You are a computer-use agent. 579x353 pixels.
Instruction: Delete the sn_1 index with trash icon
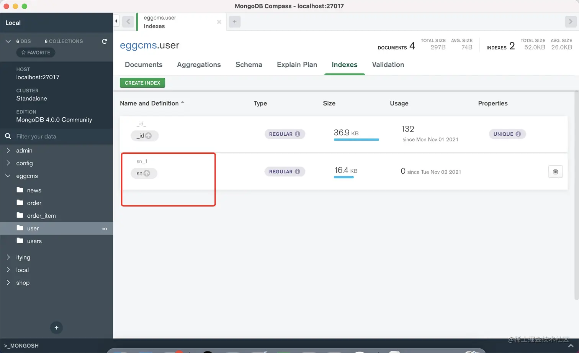coord(555,172)
